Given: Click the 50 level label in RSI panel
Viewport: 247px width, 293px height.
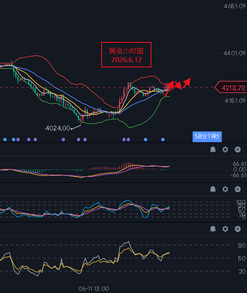Looking at the screenshot, I should [241, 258].
